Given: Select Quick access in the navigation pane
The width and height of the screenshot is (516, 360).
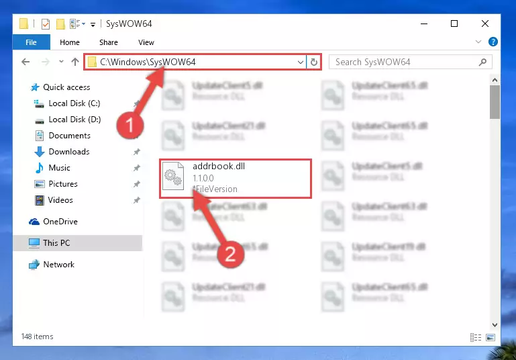Looking at the screenshot, I should [66, 87].
